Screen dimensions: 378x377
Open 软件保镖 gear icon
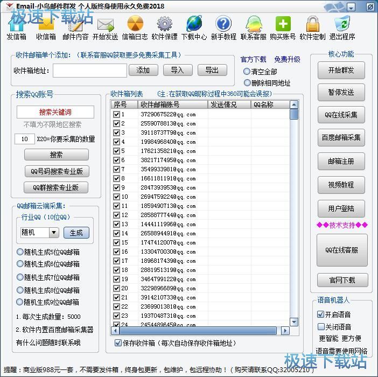[164, 28]
